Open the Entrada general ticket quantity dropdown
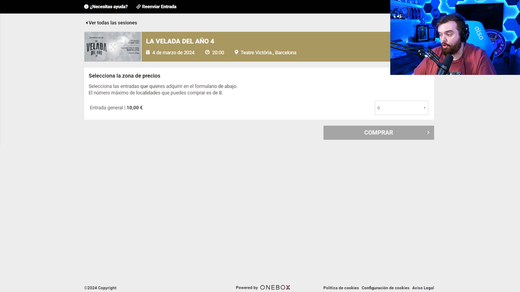The image size is (520, 292). [x=401, y=108]
